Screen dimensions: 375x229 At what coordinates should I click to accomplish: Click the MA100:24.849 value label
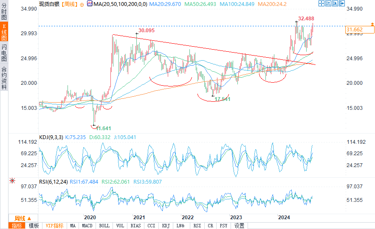pyautogui.click(x=237, y=4)
